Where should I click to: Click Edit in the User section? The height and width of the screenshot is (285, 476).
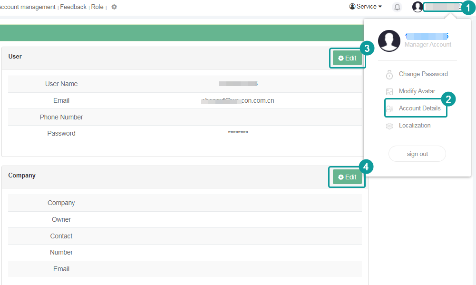[348, 58]
